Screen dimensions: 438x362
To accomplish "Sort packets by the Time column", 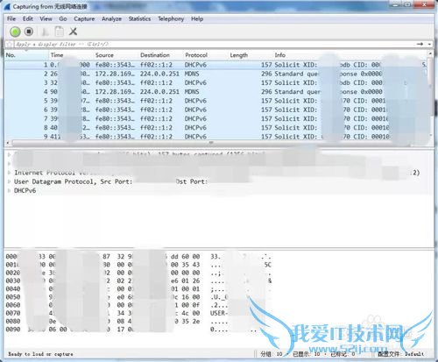I will 71,55.
